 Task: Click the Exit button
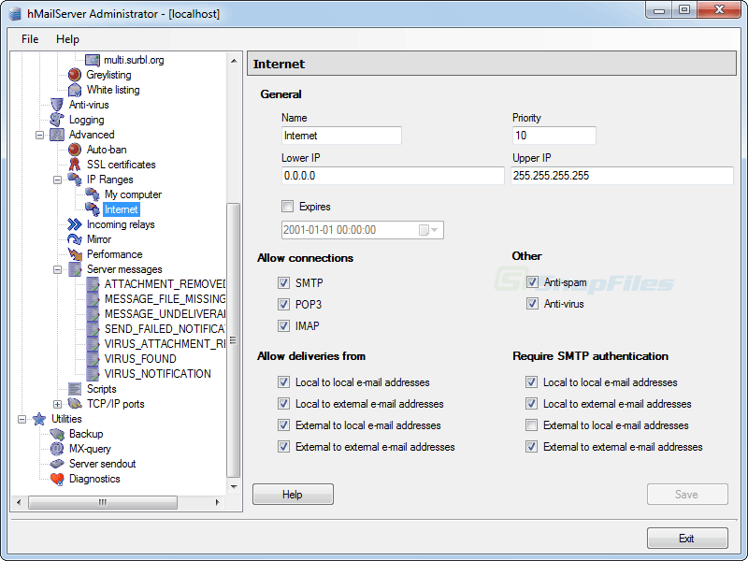(687, 539)
